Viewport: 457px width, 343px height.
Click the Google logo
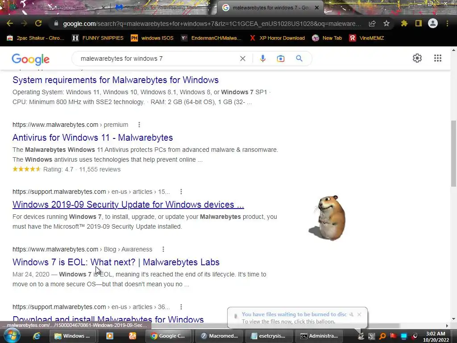tap(31, 59)
